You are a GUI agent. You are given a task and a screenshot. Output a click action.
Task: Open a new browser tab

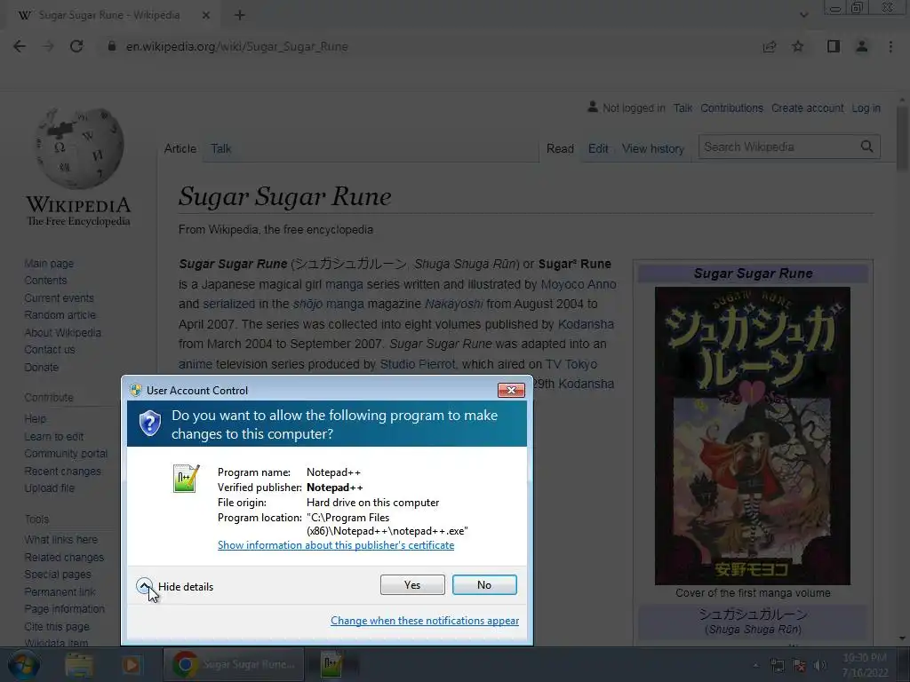[240, 15]
